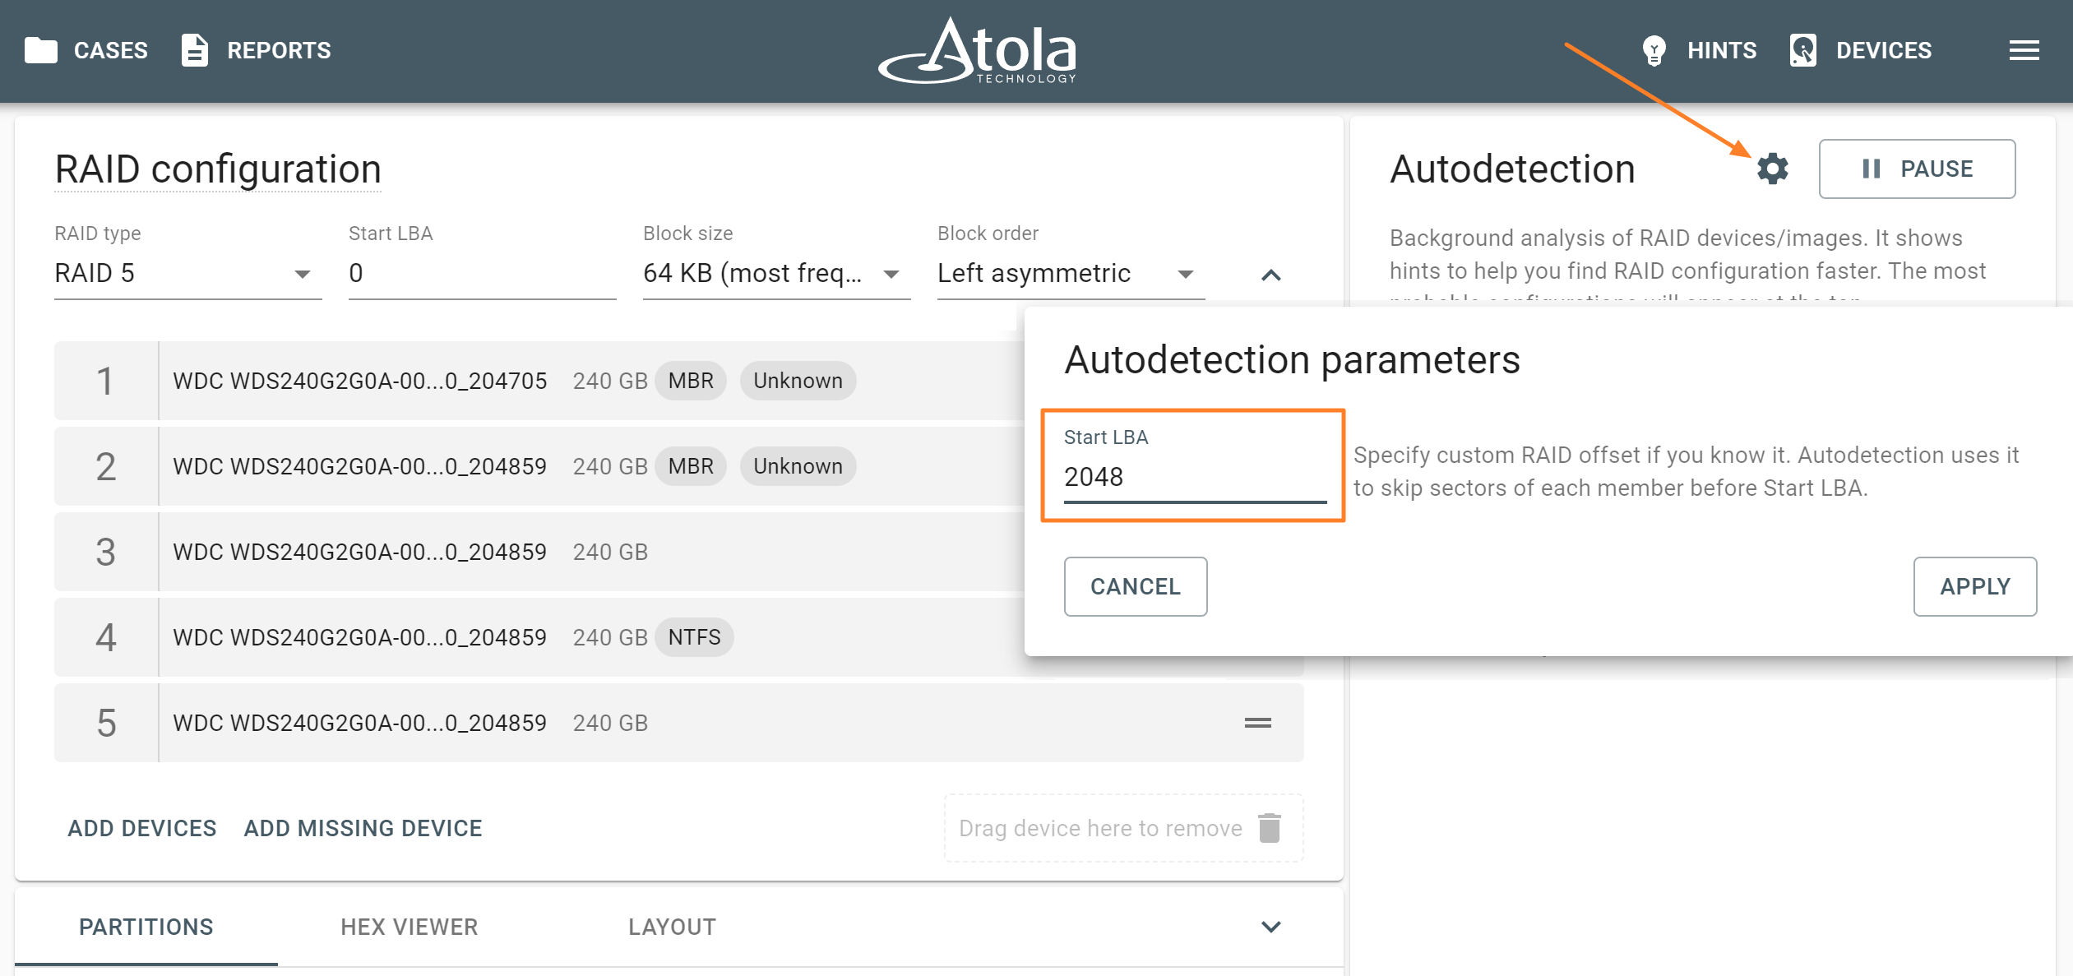Screen dimensions: 2073x976
Task: Open Autodetection settings gear
Action: pyautogui.click(x=1773, y=169)
